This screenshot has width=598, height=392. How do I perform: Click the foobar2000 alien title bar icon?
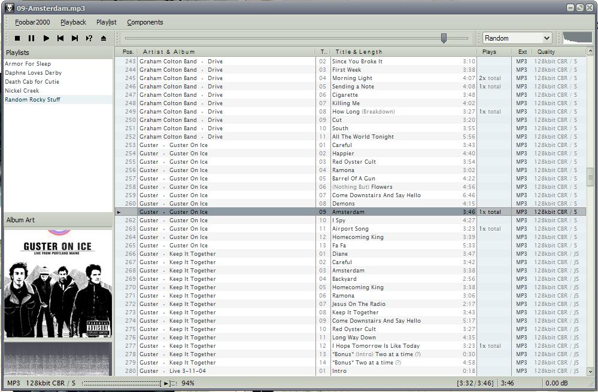coord(9,8)
